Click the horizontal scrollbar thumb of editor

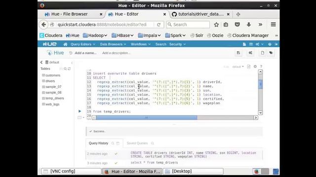pos(146,118)
